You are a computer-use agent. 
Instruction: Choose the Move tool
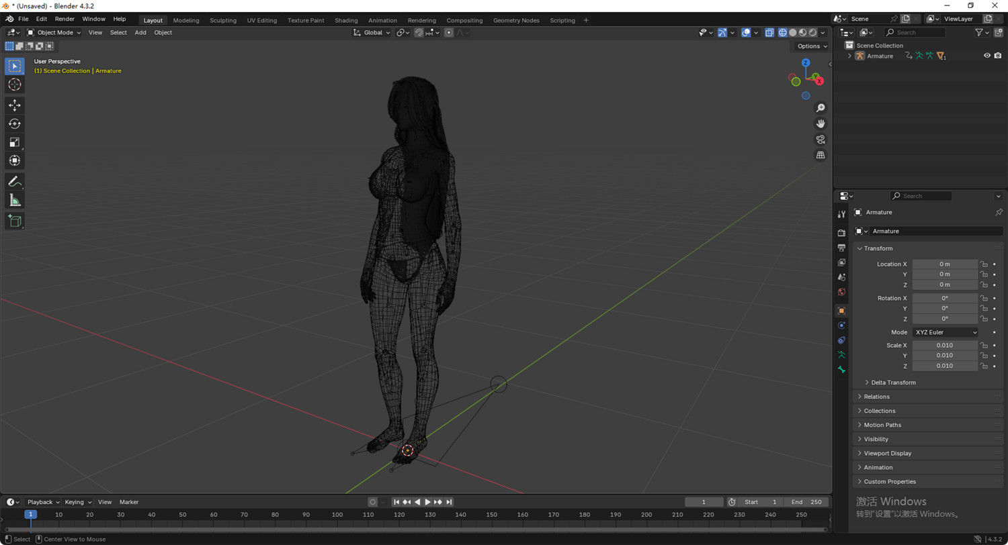[x=15, y=105]
